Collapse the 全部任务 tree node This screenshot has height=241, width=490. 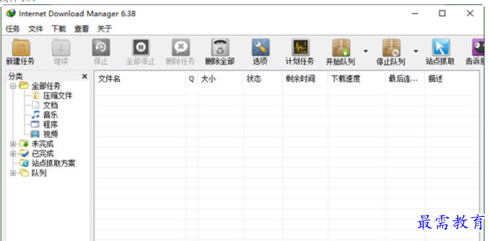[x=13, y=86]
